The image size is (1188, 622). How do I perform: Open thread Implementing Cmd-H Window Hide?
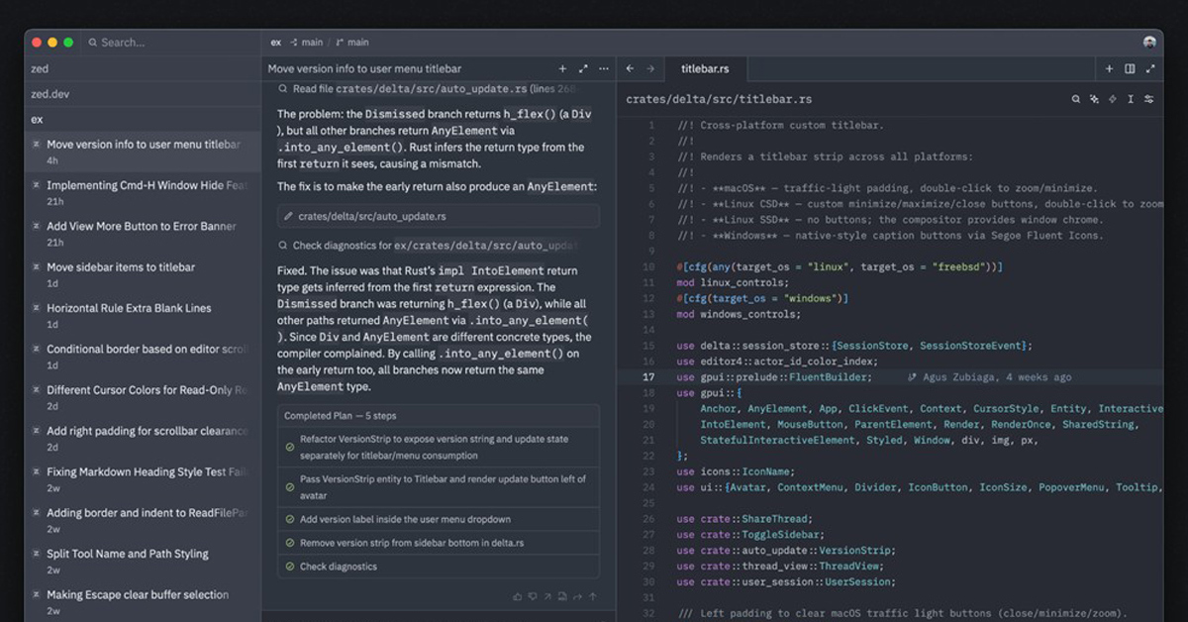coord(143,193)
